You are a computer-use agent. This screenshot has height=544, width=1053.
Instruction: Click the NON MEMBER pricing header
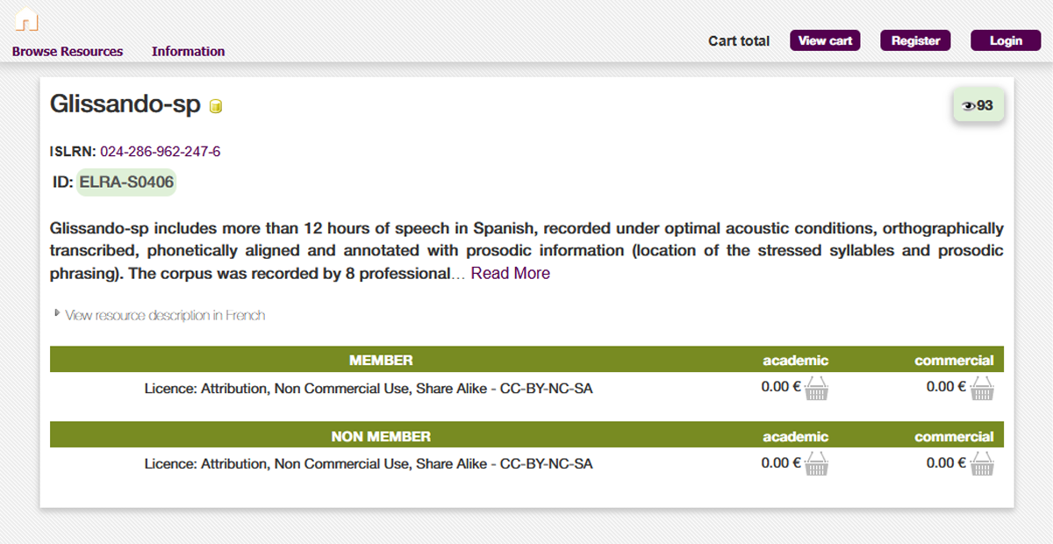click(381, 436)
